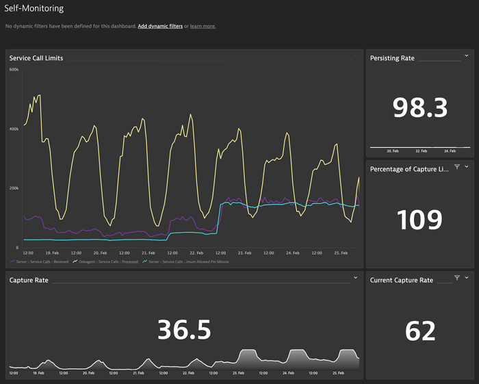Click the yellow line icon in chart legend
479x384 pixels.
[75, 261]
